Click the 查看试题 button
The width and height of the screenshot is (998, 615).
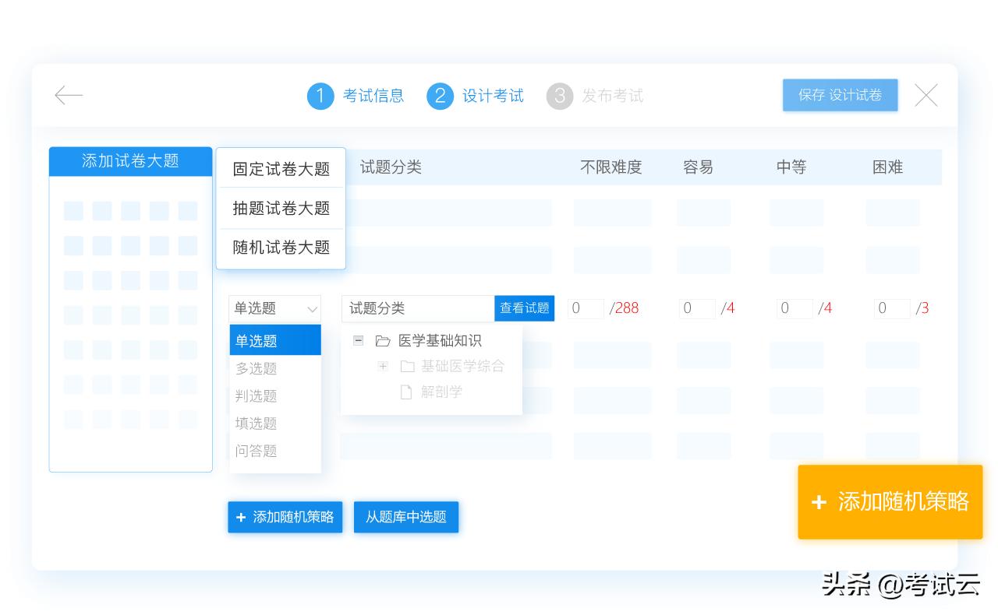point(524,308)
